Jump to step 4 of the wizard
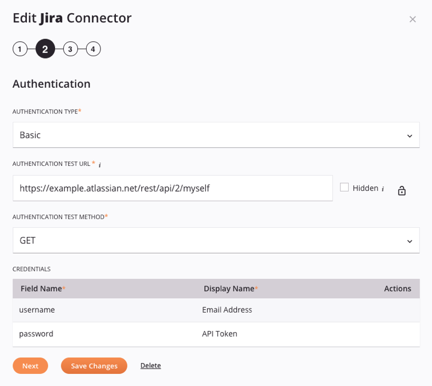The width and height of the screenshot is (432, 386). (x=93, y=49)
